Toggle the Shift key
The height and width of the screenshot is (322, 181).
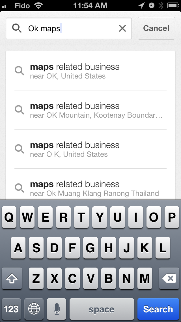tap(12, 279)
